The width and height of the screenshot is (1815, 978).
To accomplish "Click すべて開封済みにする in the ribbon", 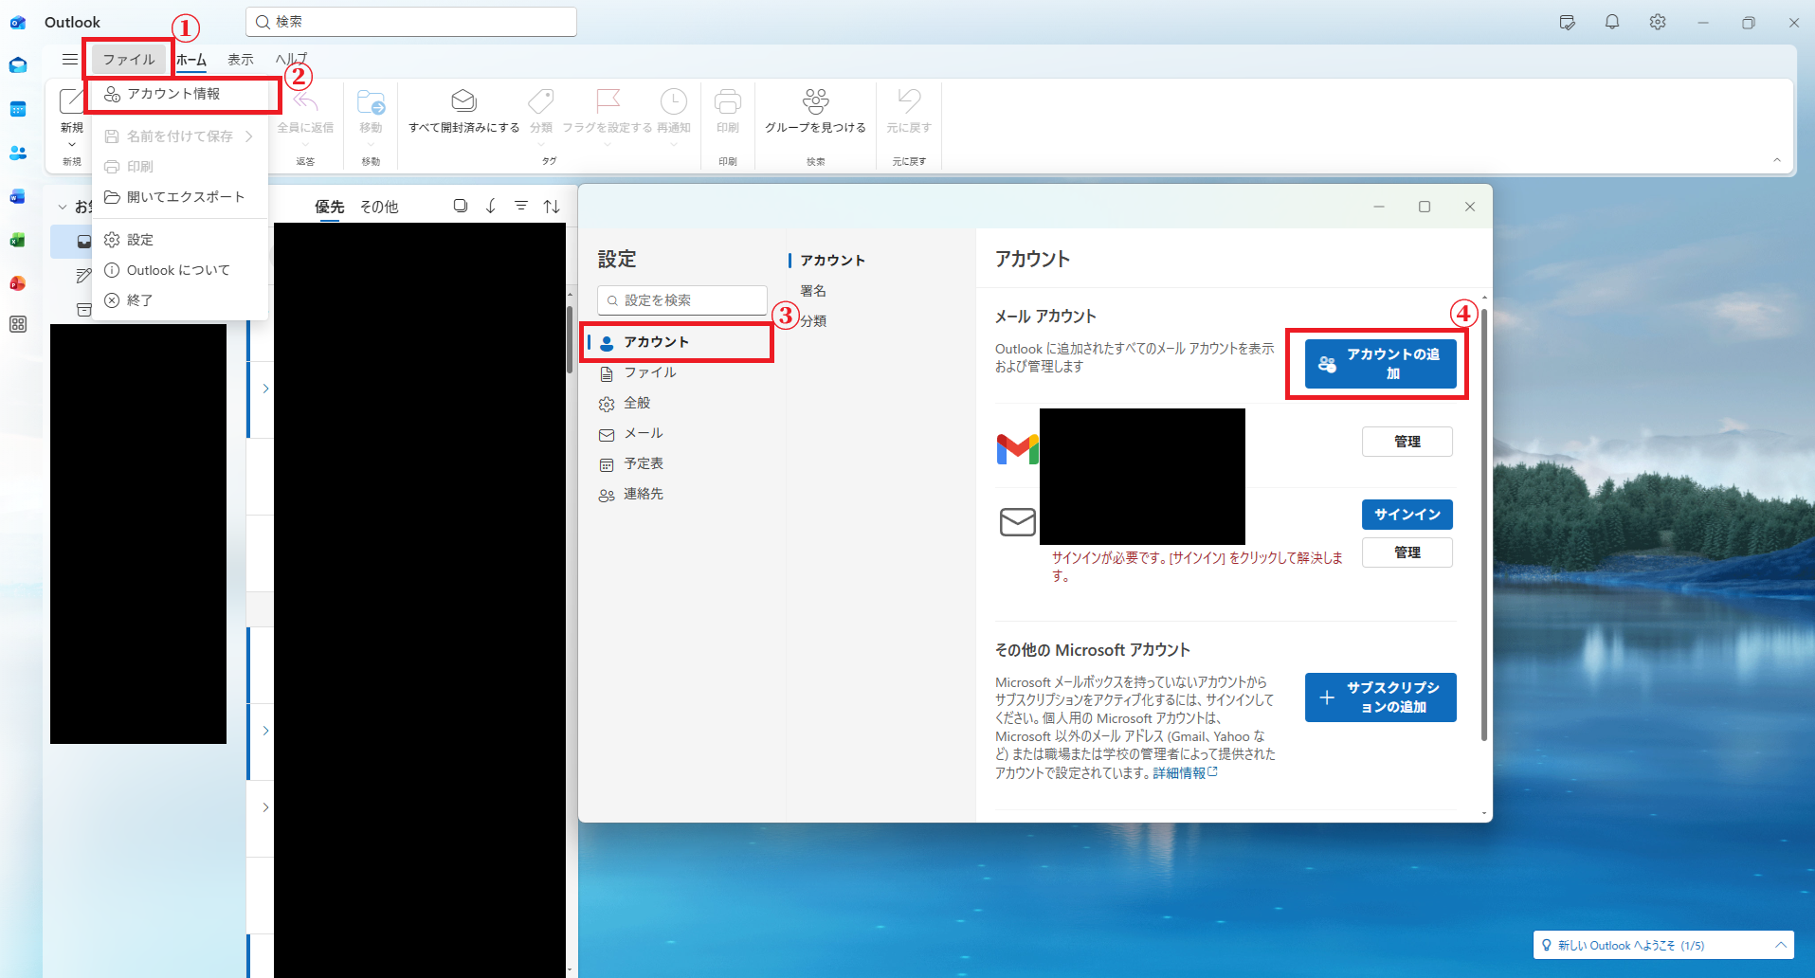I will [x=463, y=114].
